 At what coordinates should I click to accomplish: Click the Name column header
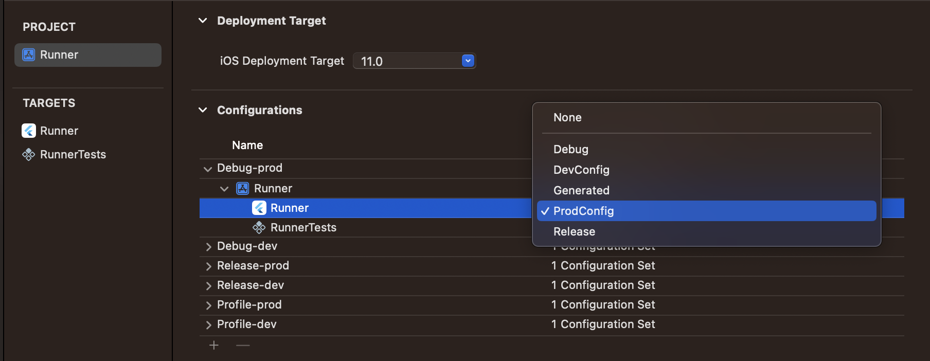(247, 145)
